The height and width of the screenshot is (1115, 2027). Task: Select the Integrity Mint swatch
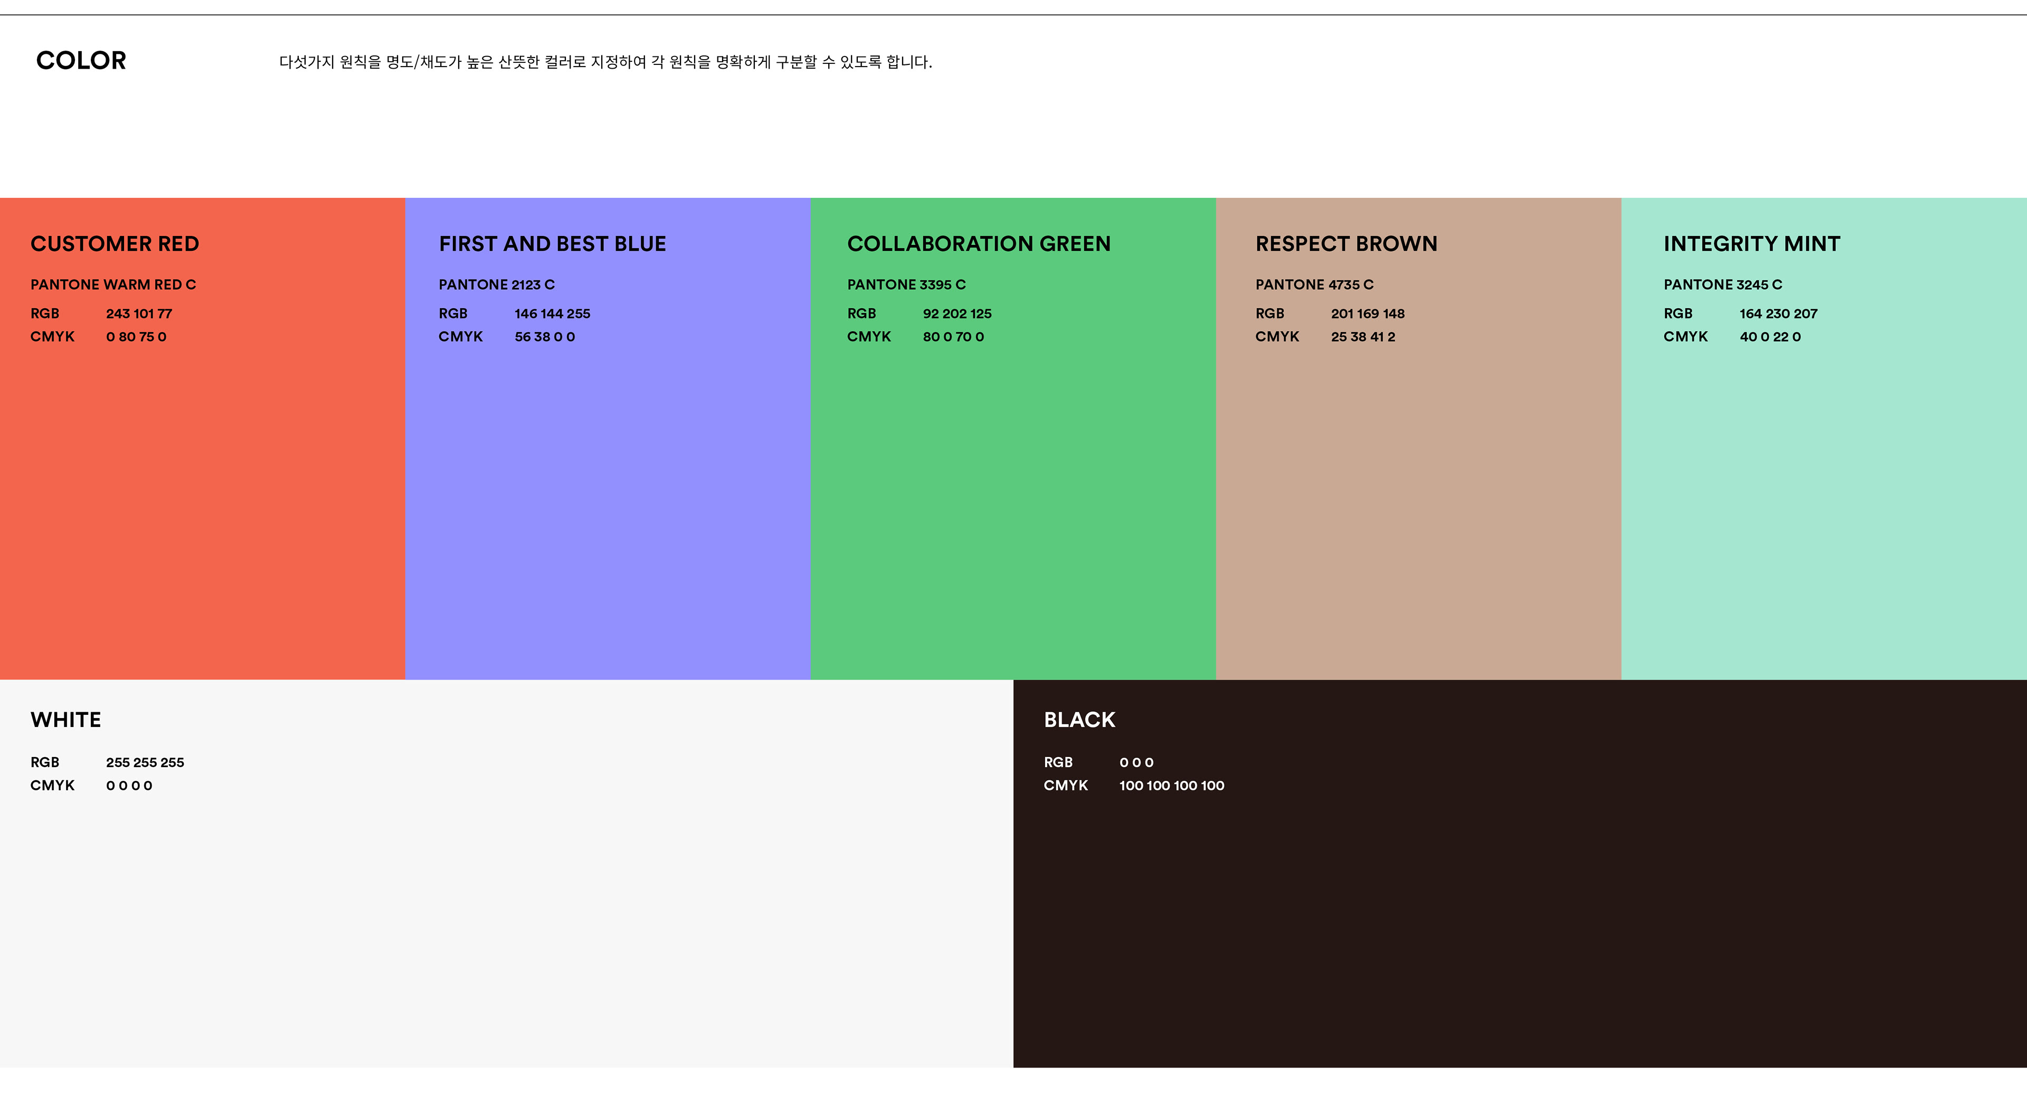(1824, 438)
